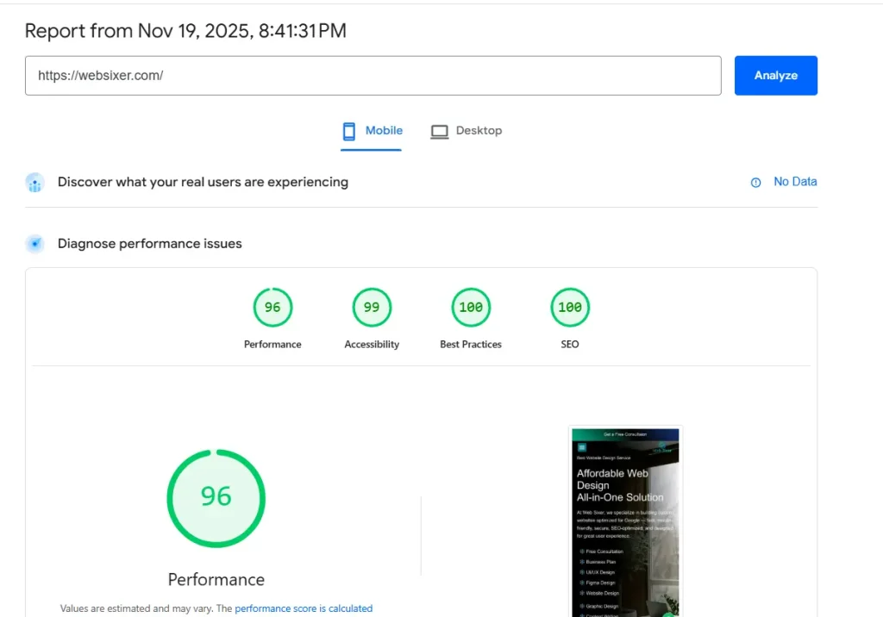Image resolution: width=883 pixels, height=617 pixels.
Task: Click the mobile phone icon beside Mobile tab
Action: pos(349,130)
